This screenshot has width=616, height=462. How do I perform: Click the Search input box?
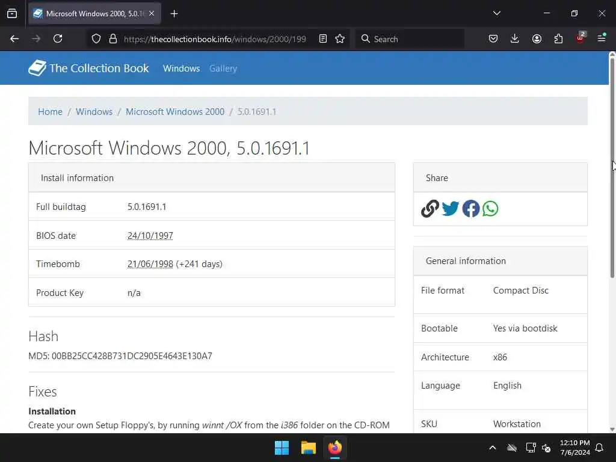(410, 39)
